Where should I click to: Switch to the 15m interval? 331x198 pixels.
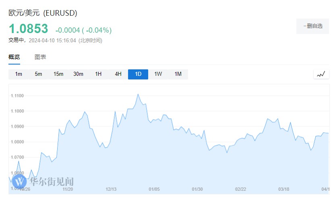[58, 74]
